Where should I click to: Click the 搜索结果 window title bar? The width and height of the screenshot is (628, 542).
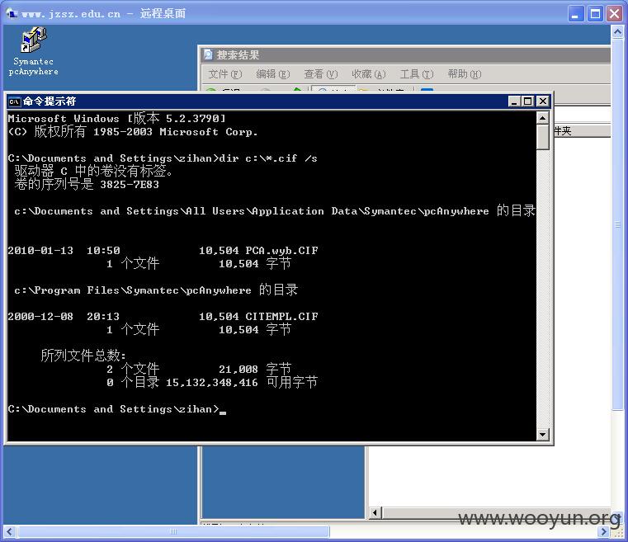point(404,54)
